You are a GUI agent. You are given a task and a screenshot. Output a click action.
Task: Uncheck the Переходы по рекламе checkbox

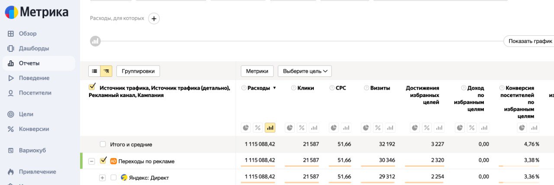[x=103, y=161]
